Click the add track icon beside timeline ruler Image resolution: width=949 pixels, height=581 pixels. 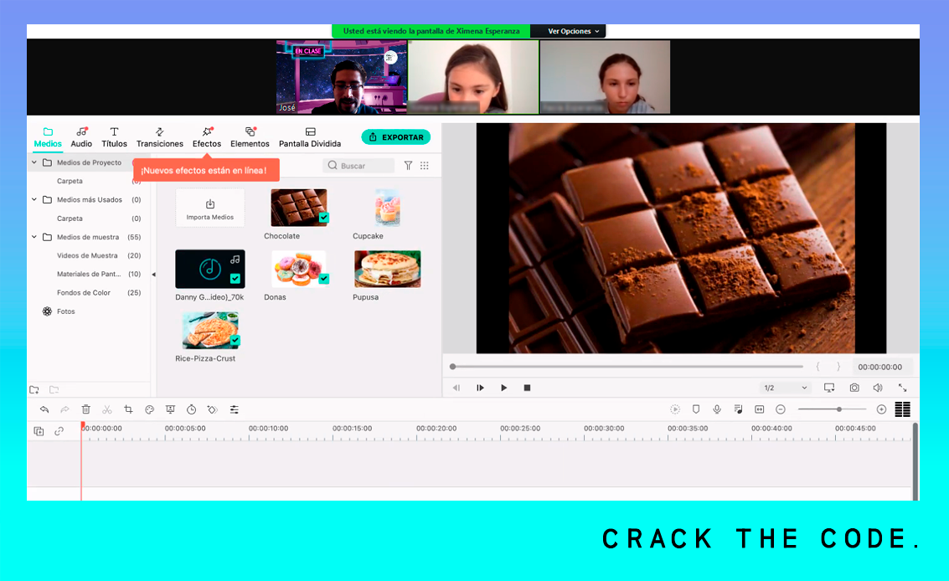[x=39, y=431]
